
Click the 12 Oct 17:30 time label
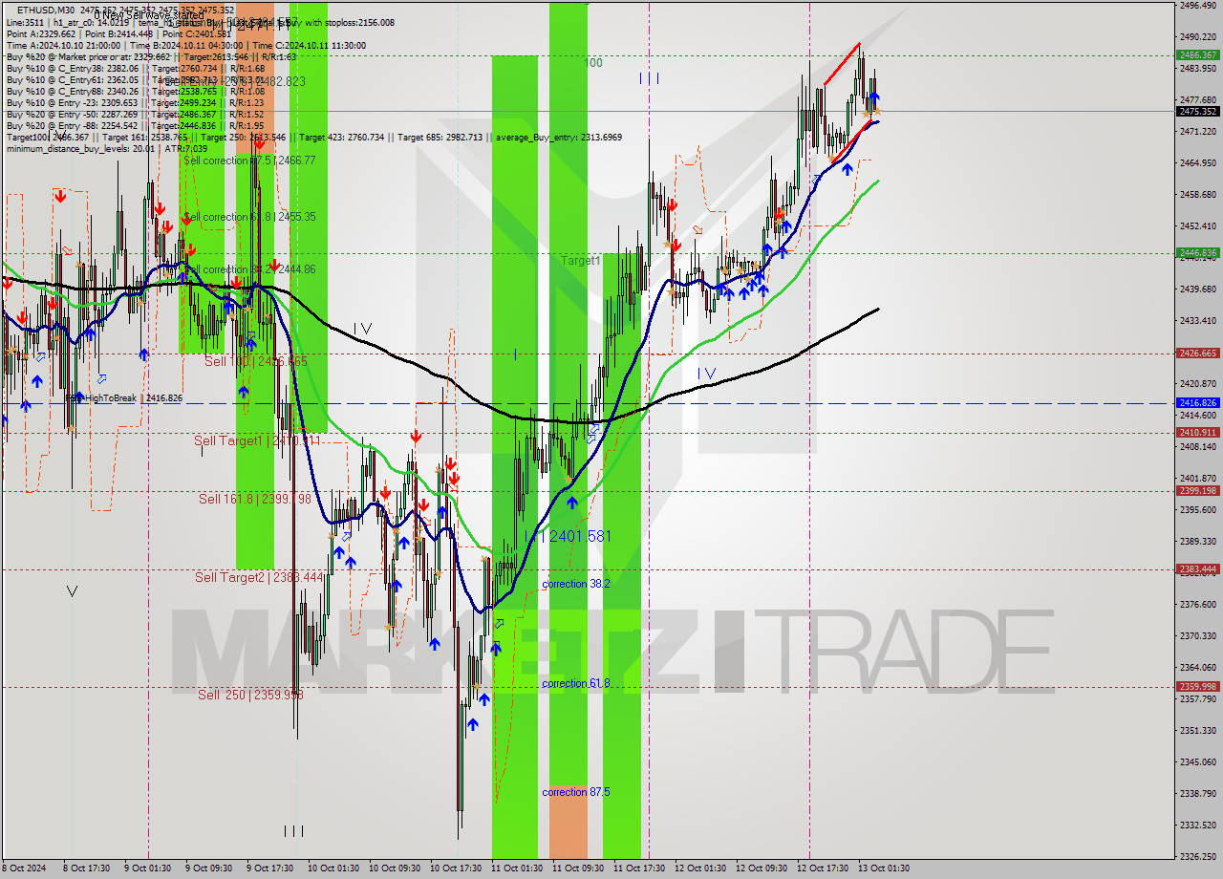821,868
